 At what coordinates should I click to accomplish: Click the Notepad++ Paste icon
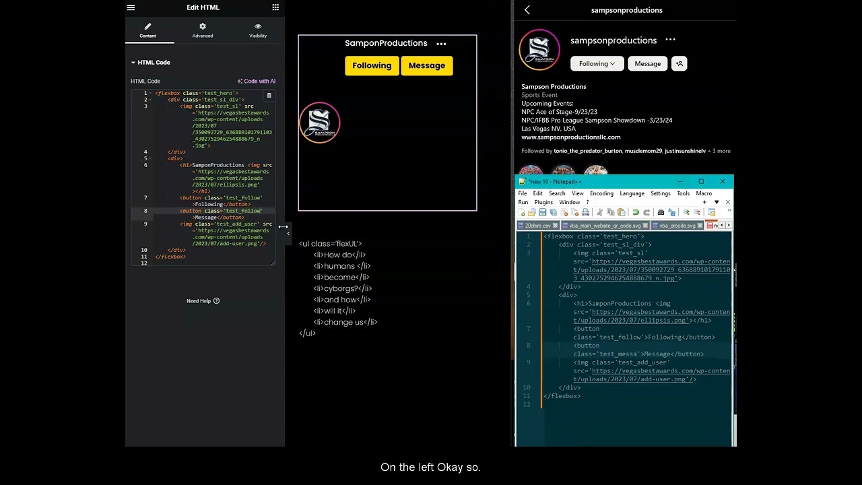click(x=621, y=212)
